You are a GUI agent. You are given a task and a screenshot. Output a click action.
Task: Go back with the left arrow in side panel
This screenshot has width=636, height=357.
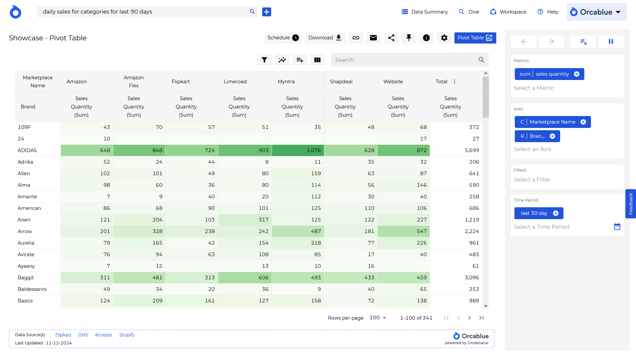524,42
